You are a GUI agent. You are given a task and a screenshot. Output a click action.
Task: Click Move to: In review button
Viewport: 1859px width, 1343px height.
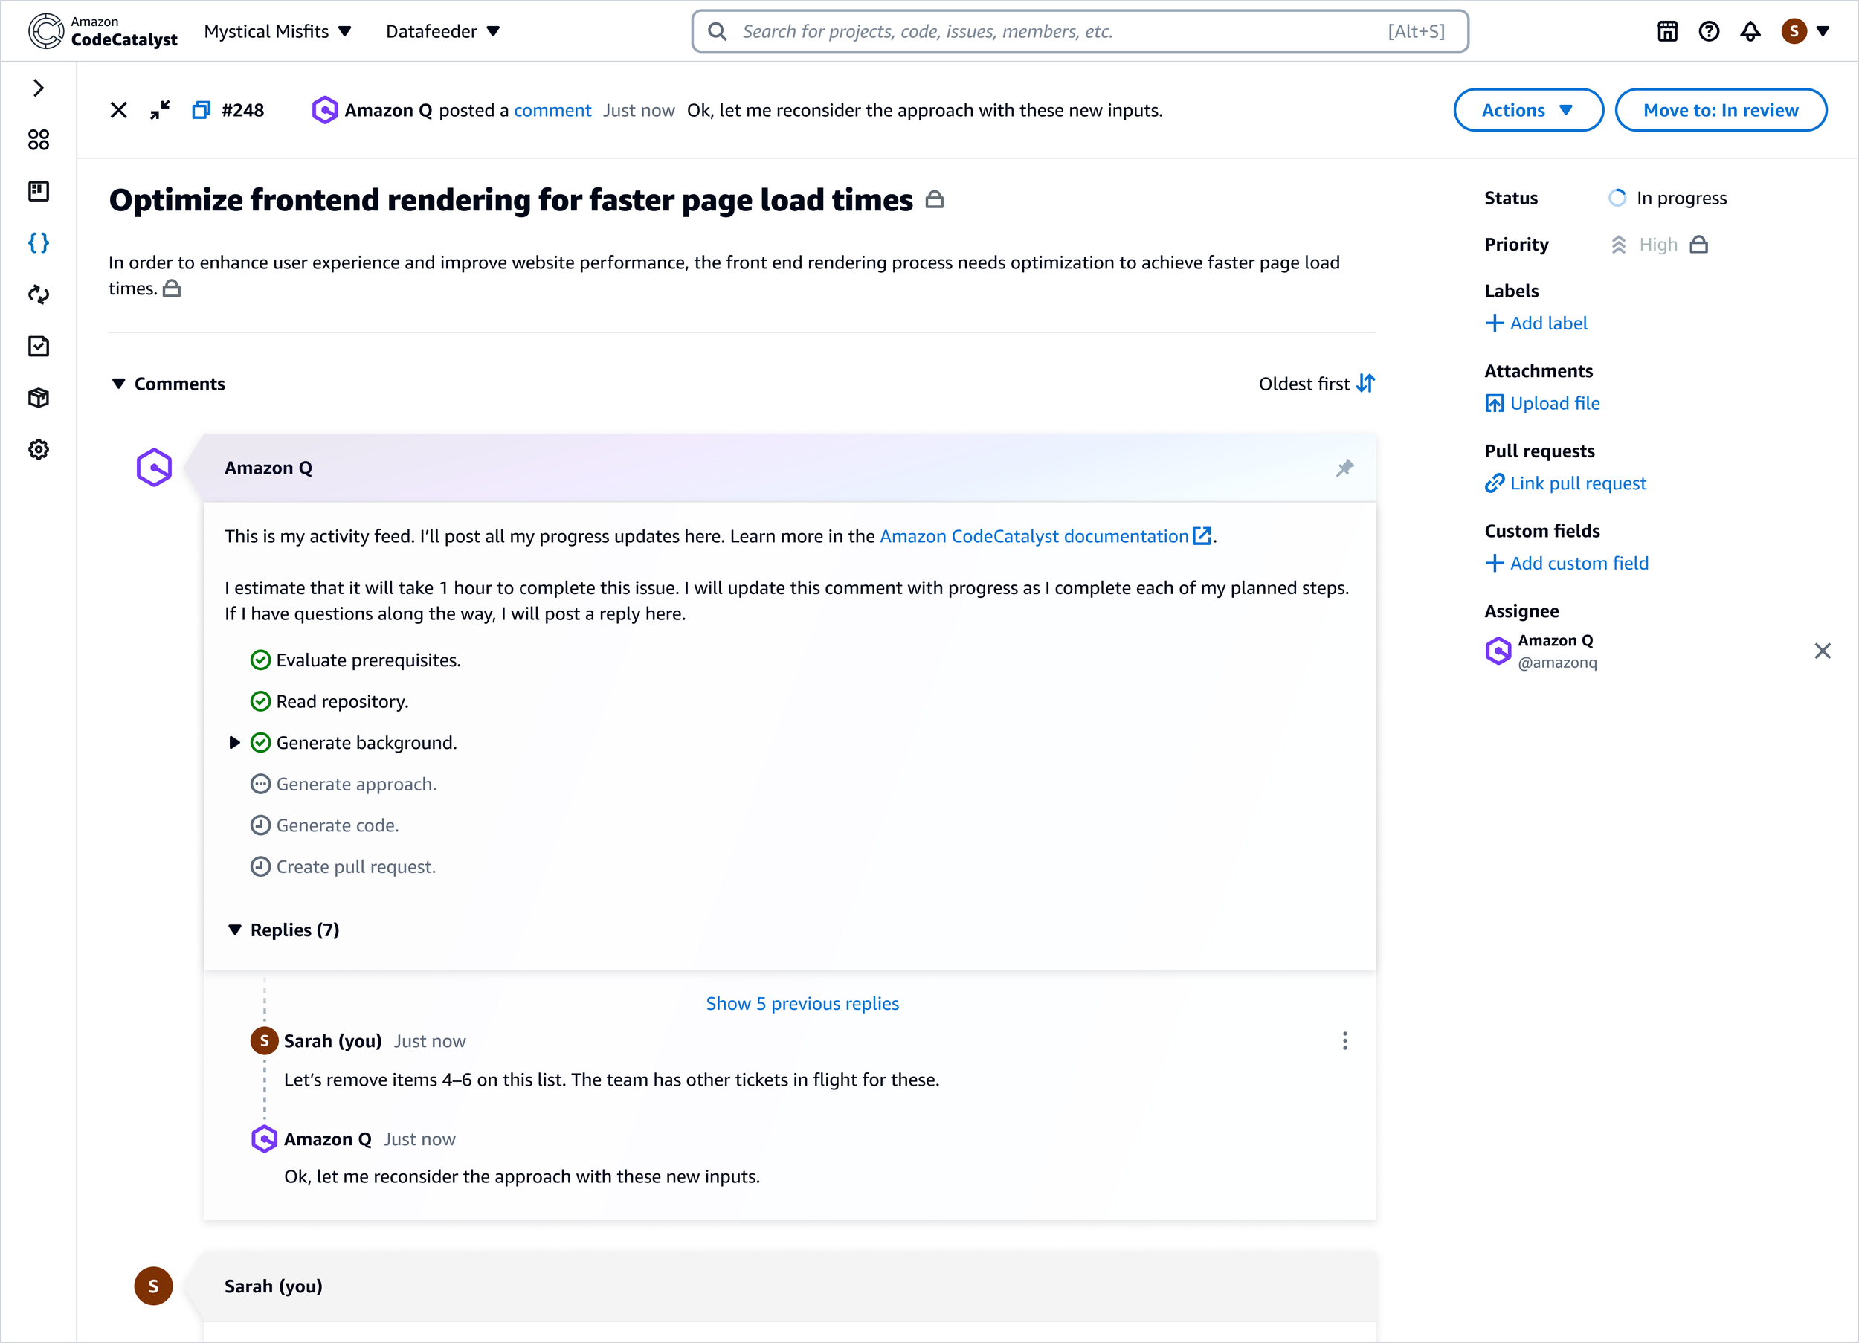1721,110
